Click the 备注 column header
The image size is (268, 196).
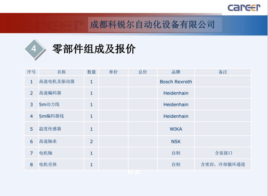(x=223, y=72)
